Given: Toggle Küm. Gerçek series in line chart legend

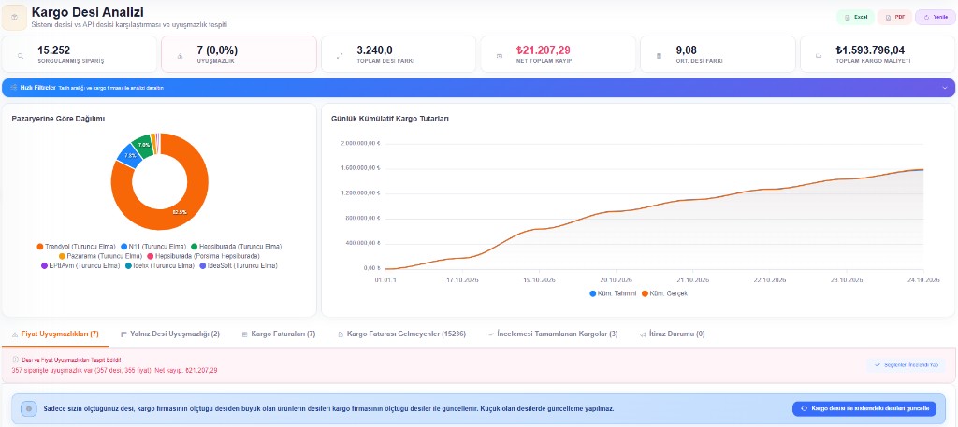Looking at the screenshot, I should [665, 293].
